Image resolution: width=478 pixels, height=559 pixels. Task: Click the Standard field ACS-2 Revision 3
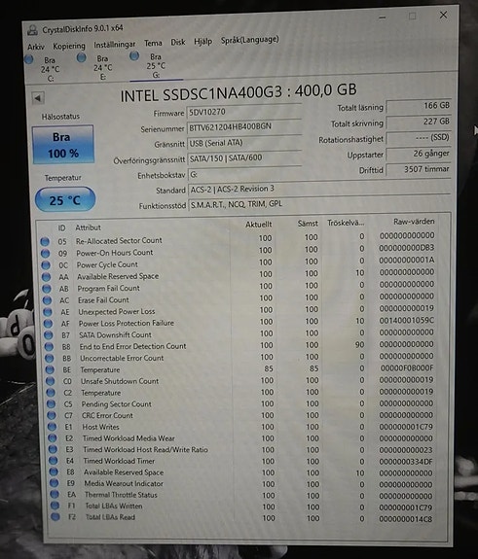(x=318, y=189)
